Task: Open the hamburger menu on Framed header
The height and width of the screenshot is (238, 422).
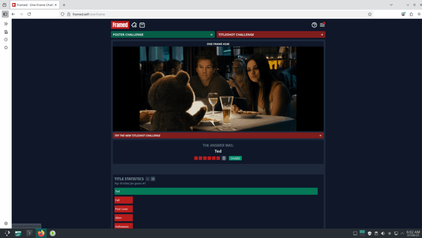Action: pos(322,25)
